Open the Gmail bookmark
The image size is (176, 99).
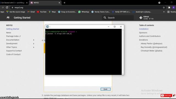tap(31, 12)
